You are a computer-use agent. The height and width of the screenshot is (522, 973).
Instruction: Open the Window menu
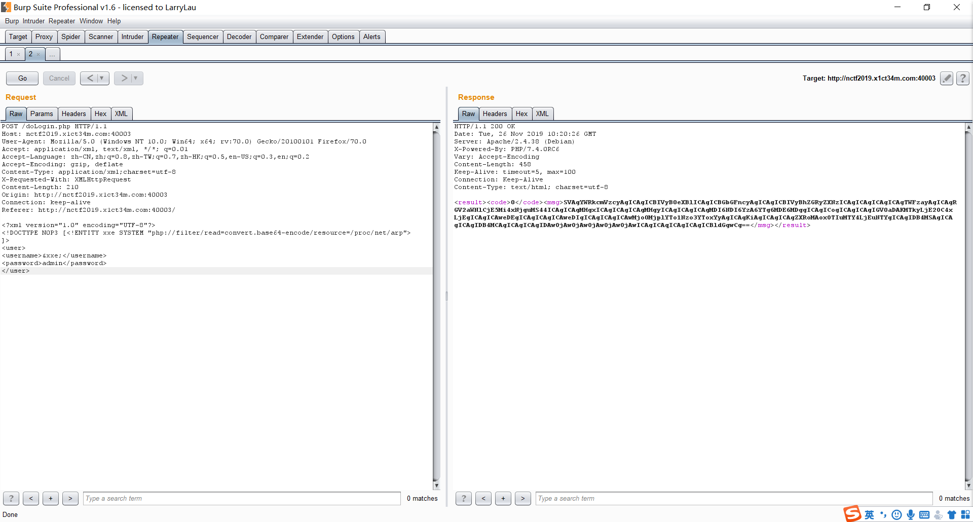pyautogui.click(x=91, y=21)
